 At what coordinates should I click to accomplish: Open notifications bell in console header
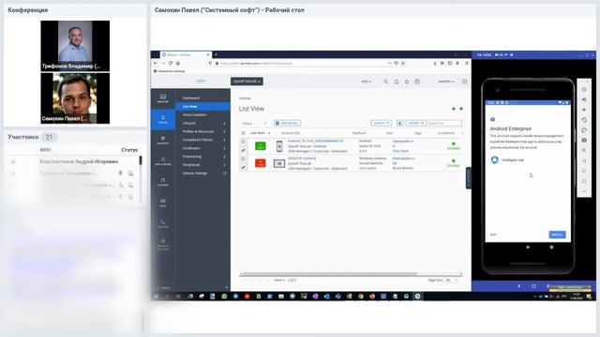(x=397, y=81)
